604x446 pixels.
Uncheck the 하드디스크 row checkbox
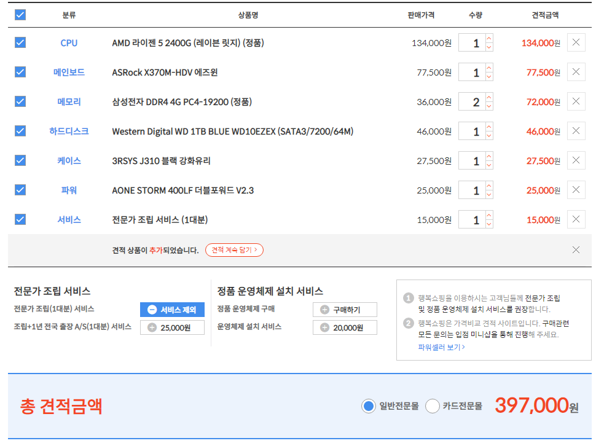coord(20,131)
